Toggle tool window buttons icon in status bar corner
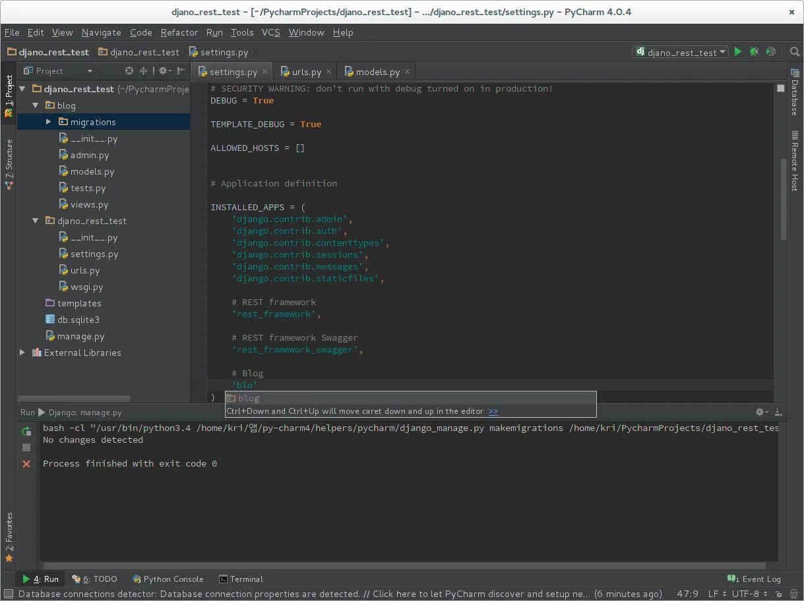Screen dimensions: 804x601 point(8,594)
